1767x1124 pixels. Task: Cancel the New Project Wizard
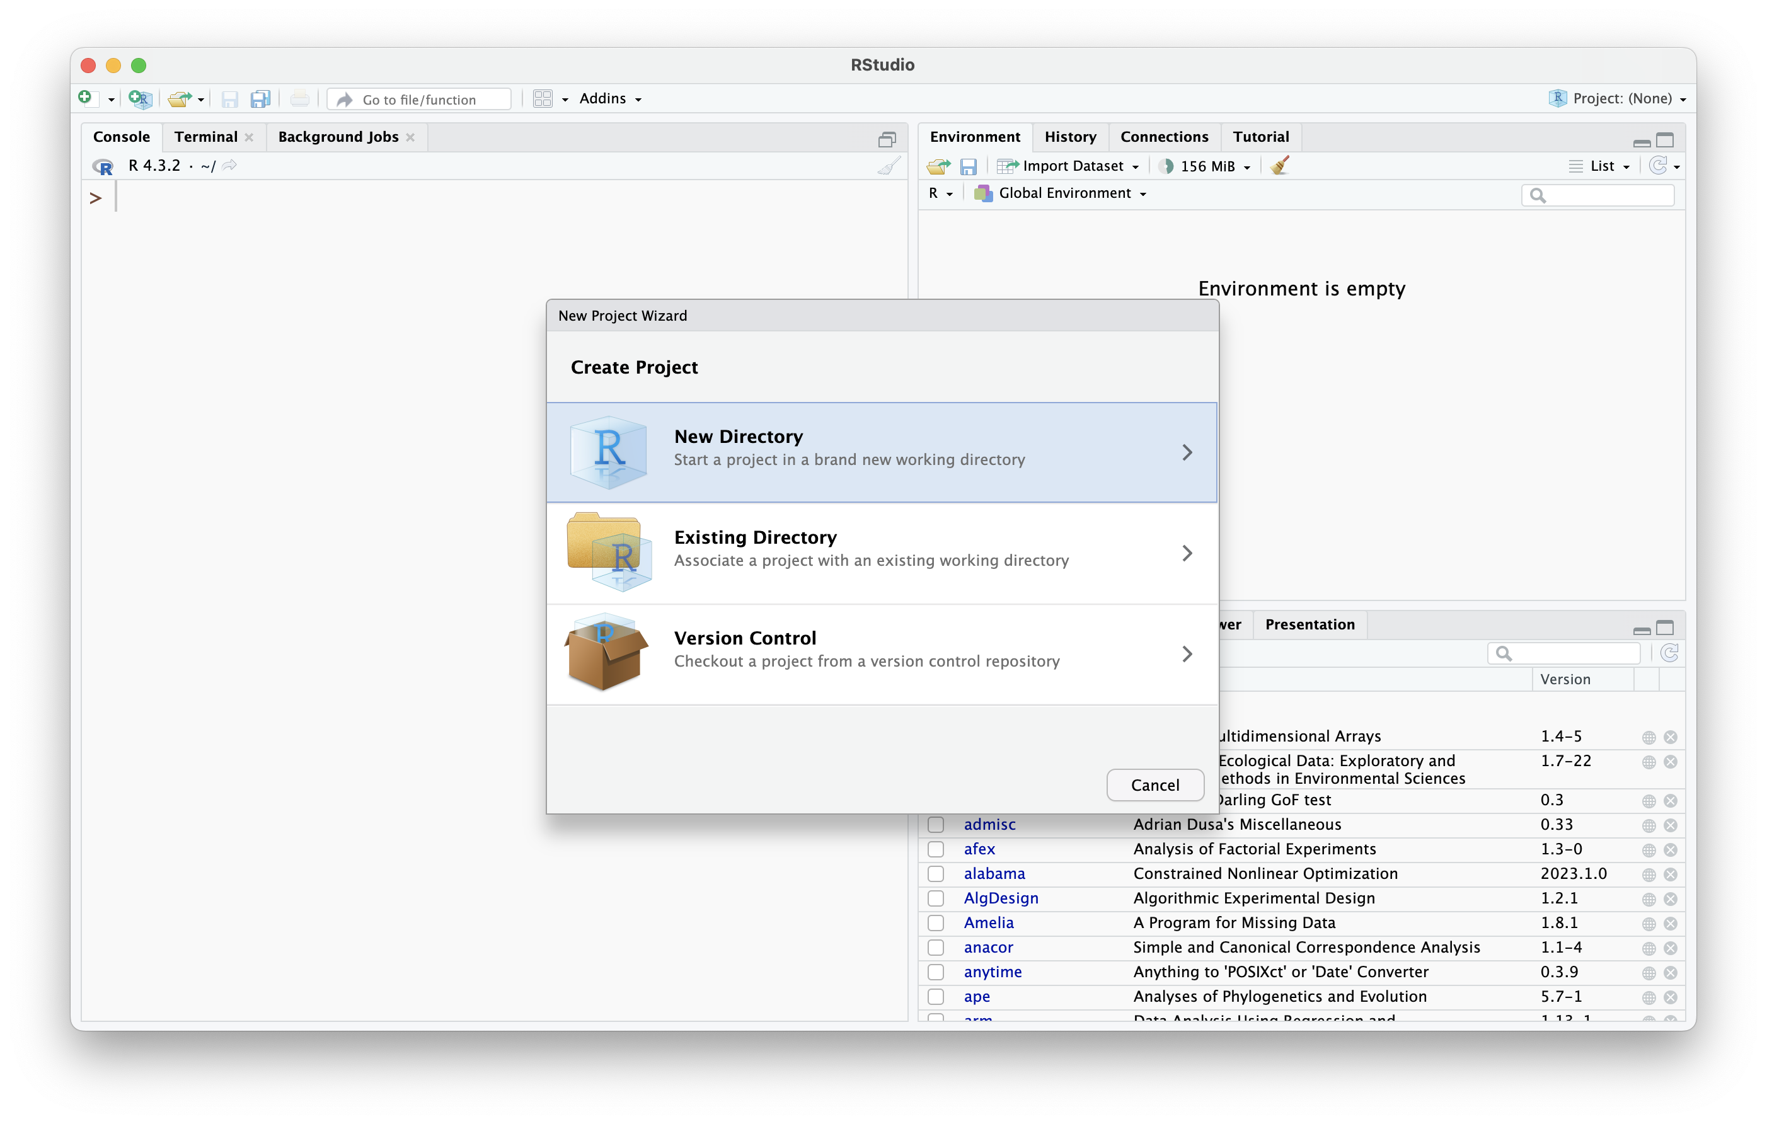[1154, 785]
